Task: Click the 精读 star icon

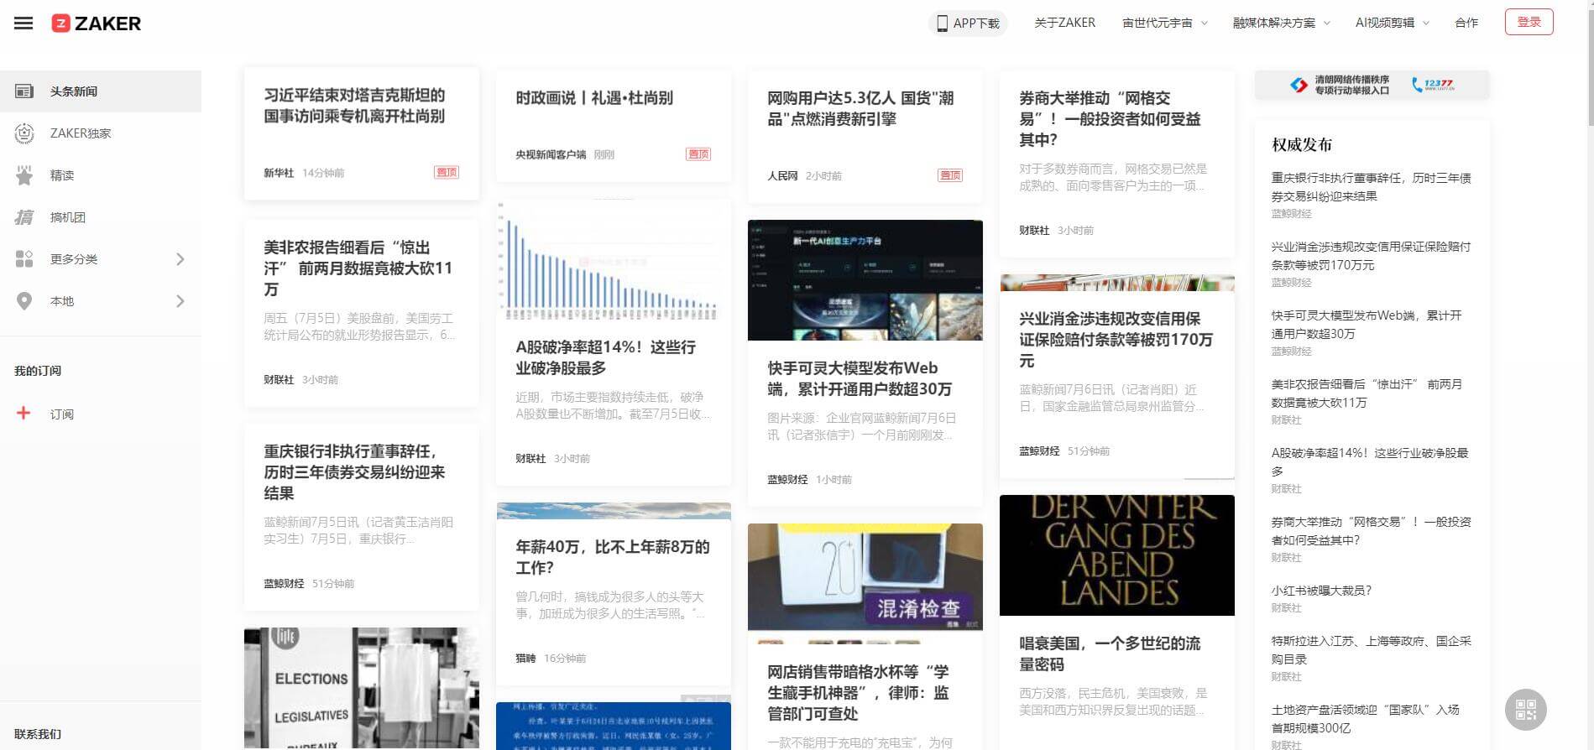Action: (x=24, y=175)
